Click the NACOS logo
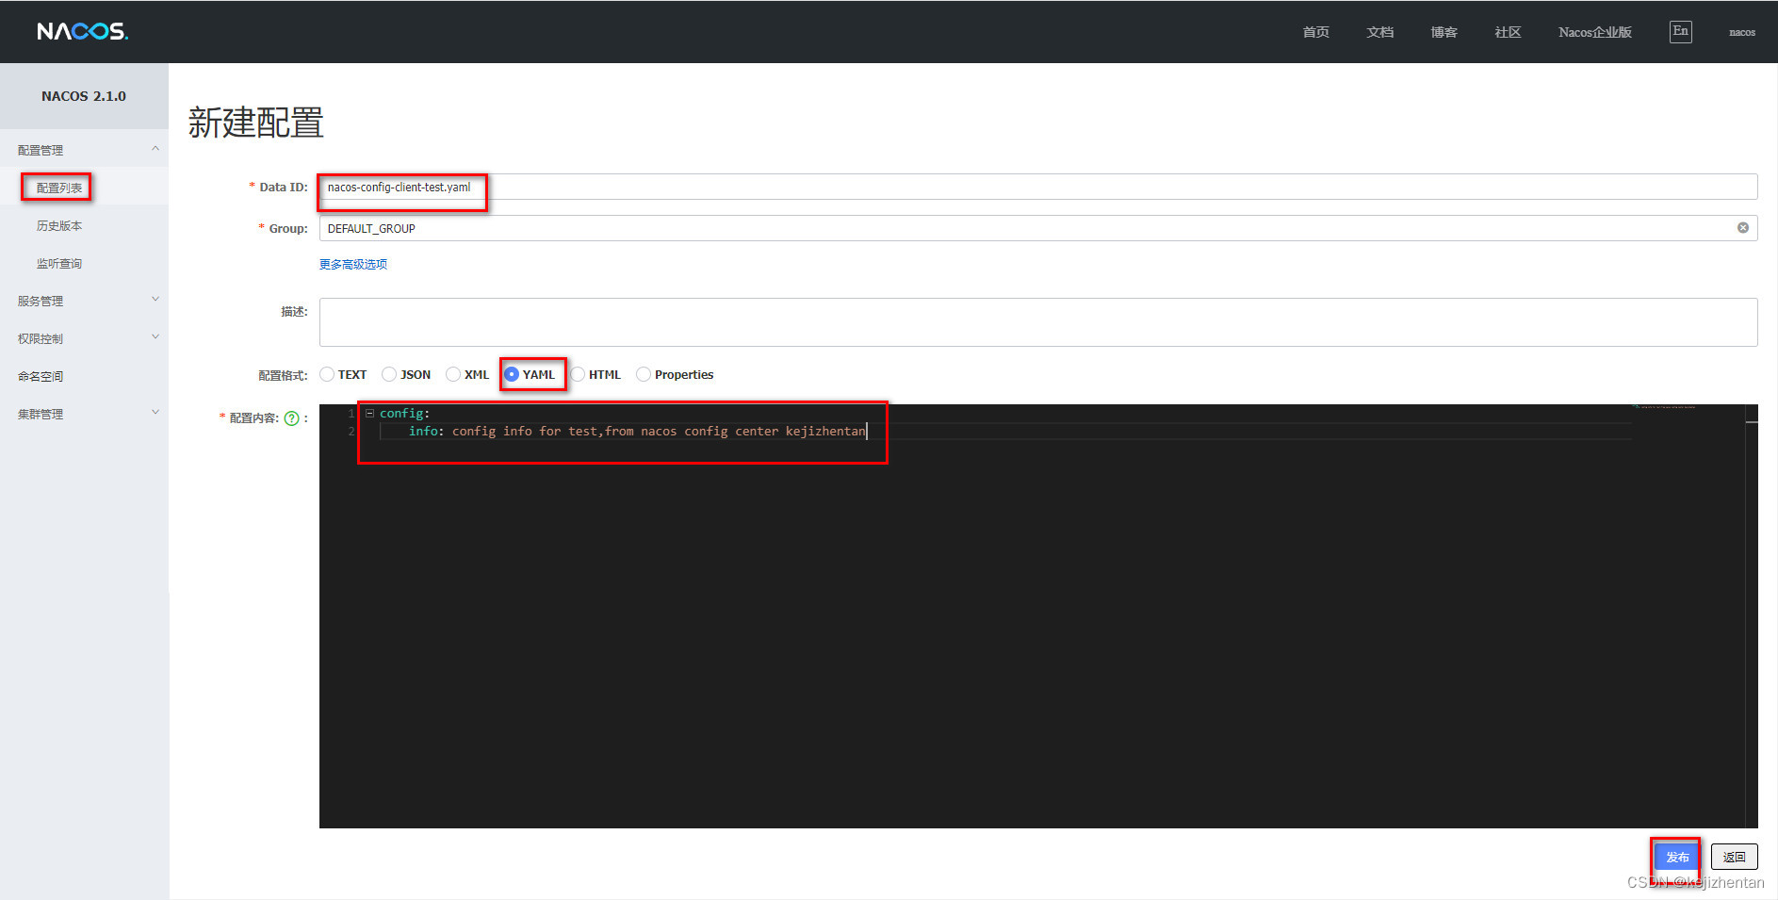 (82, 31)
